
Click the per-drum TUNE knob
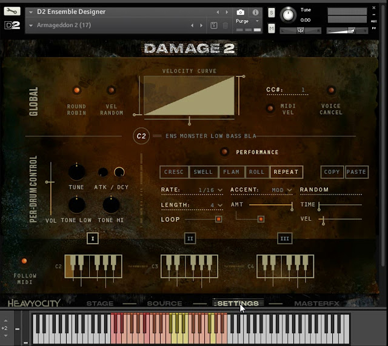point(77,172)
